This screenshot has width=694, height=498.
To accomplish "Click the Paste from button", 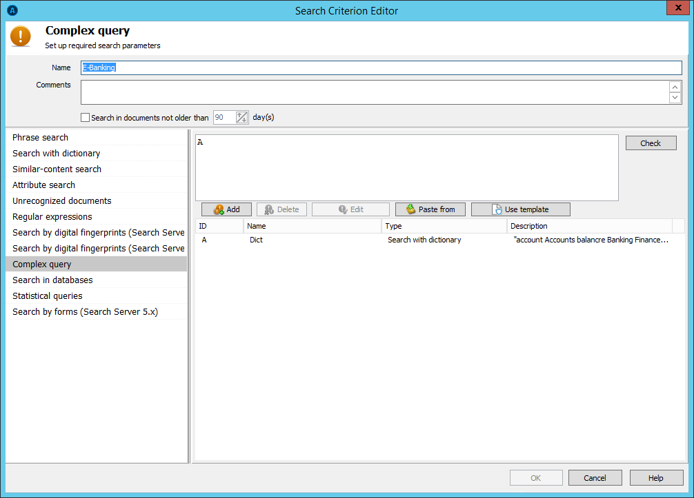I will [430, 209].
